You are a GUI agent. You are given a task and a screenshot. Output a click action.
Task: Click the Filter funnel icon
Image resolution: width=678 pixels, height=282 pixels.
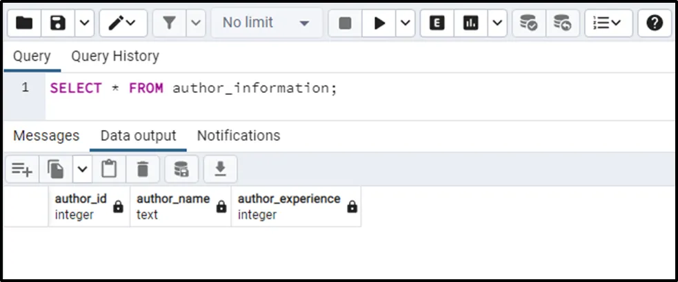coord(169,23)
